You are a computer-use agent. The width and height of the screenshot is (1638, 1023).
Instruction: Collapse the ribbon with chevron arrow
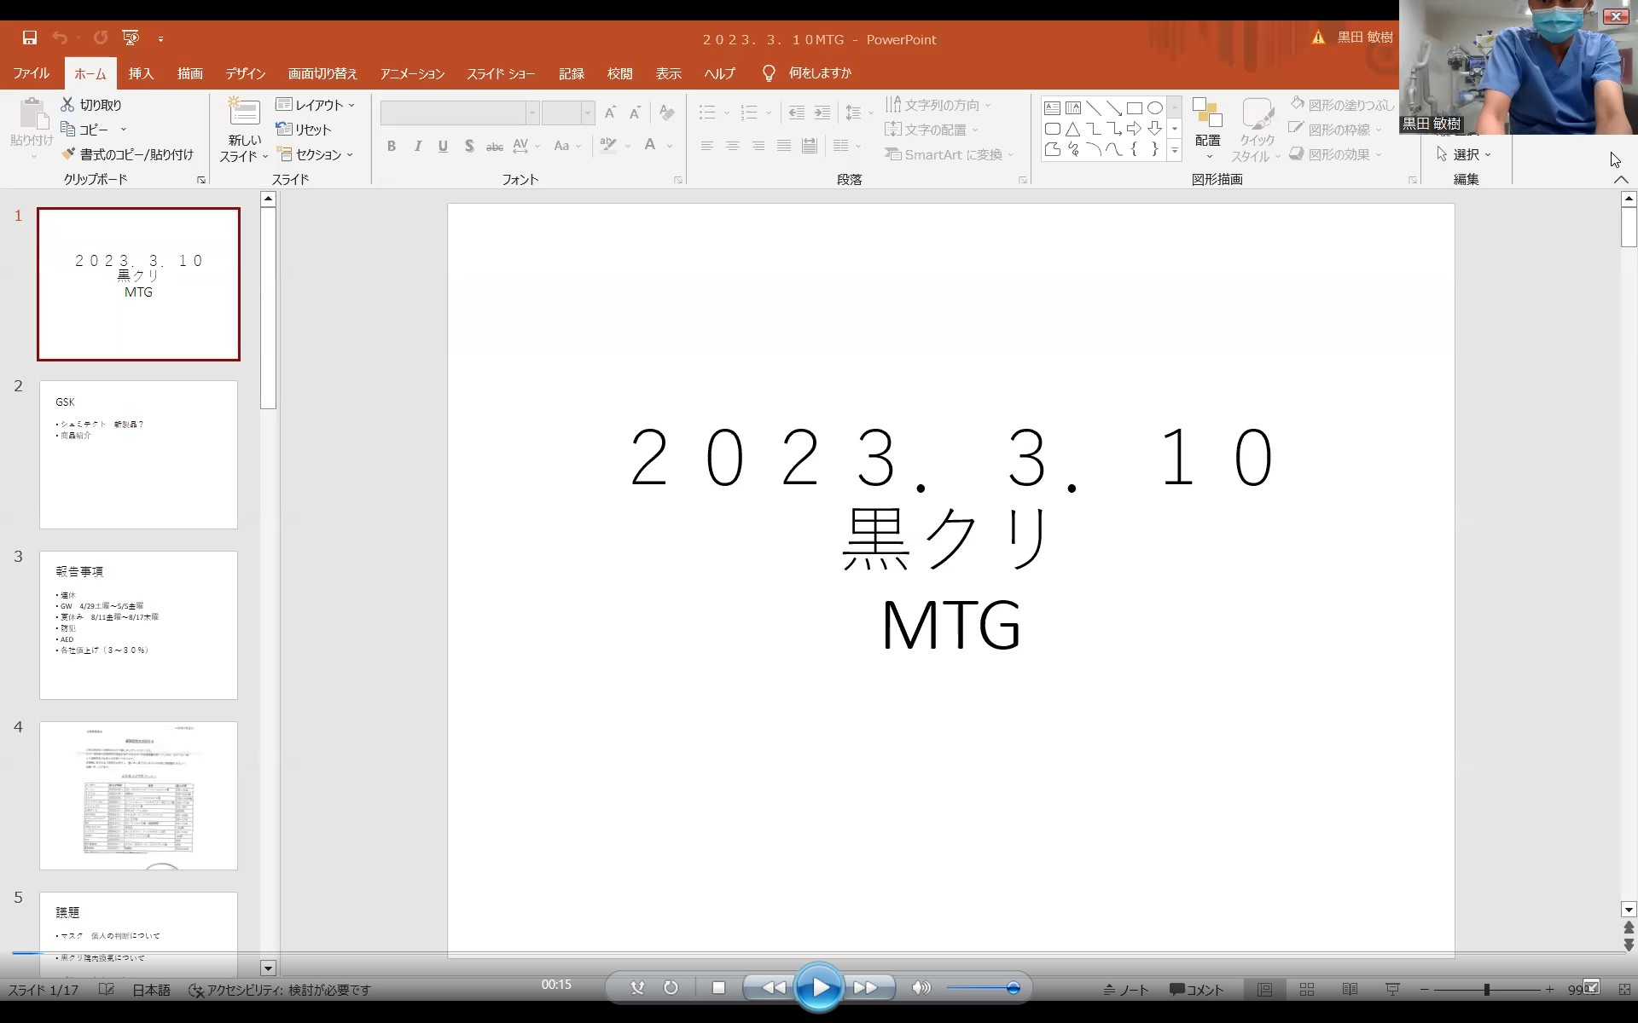tap(1621, 179)
